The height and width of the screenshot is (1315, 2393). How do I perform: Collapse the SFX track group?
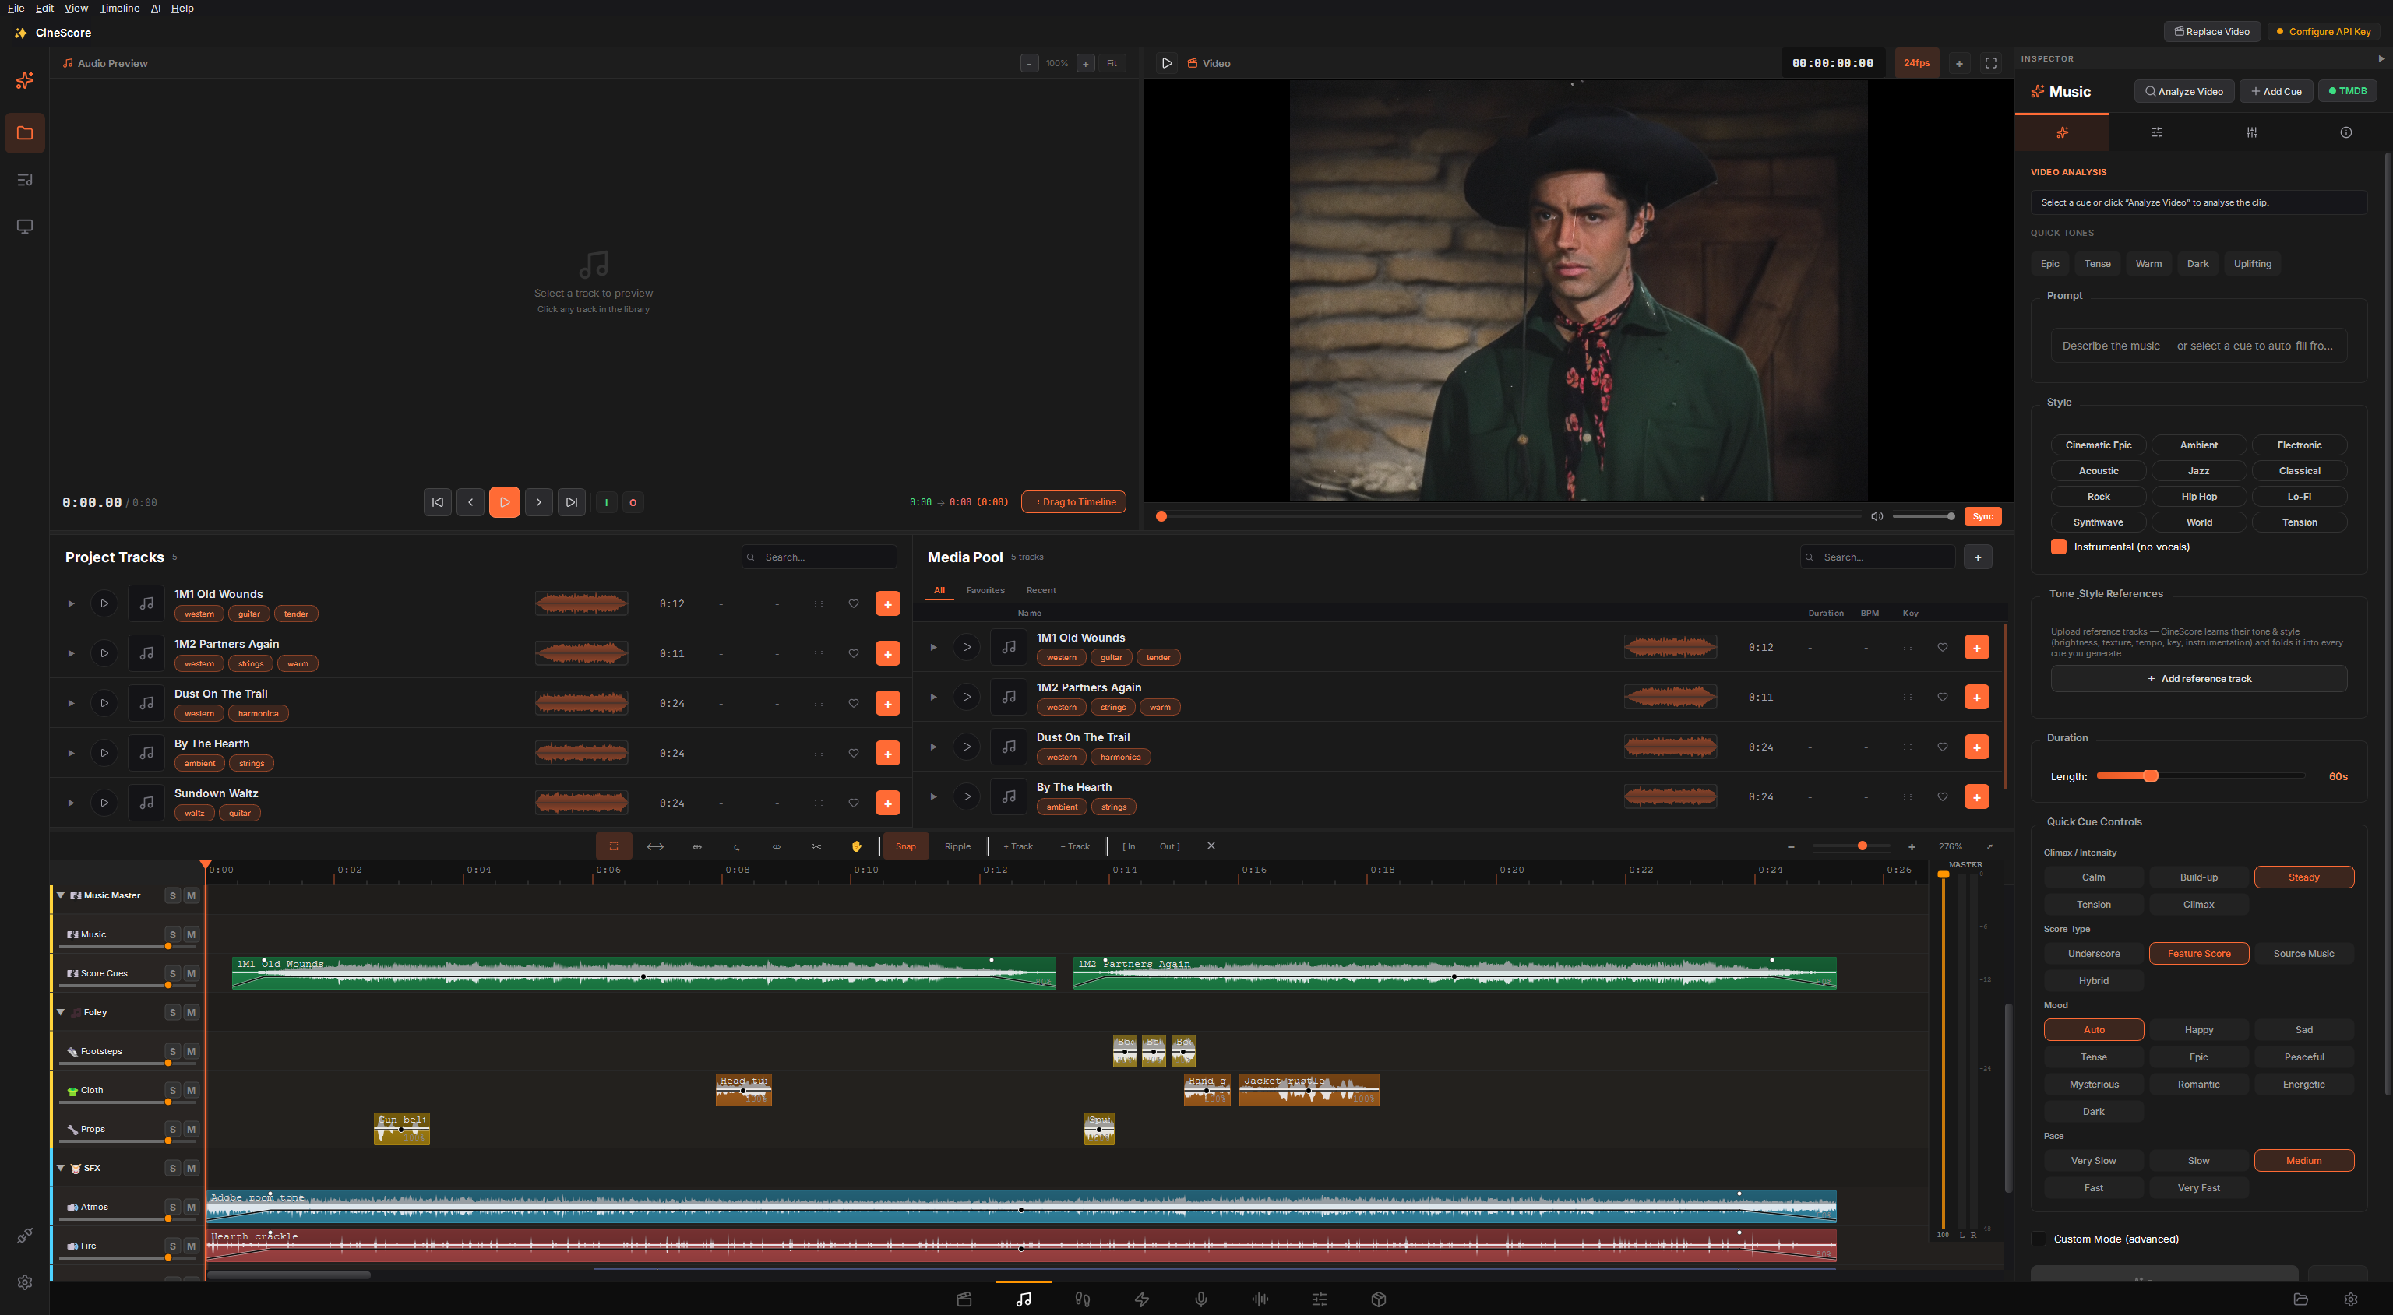point(62,1169)
